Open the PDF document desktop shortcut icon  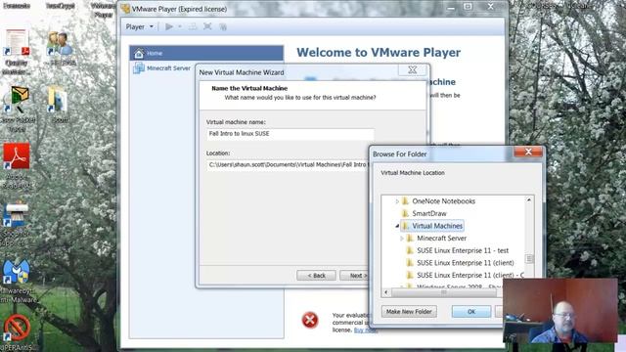click(x=18, y=42)
